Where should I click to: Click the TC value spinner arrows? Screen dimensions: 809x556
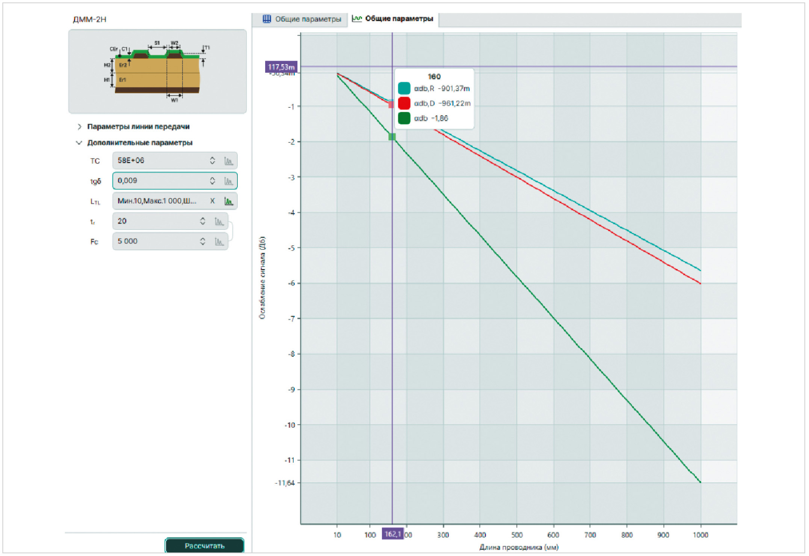click(212, 161)
